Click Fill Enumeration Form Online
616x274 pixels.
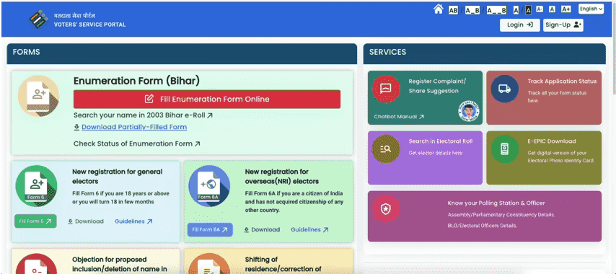point(206,99)
